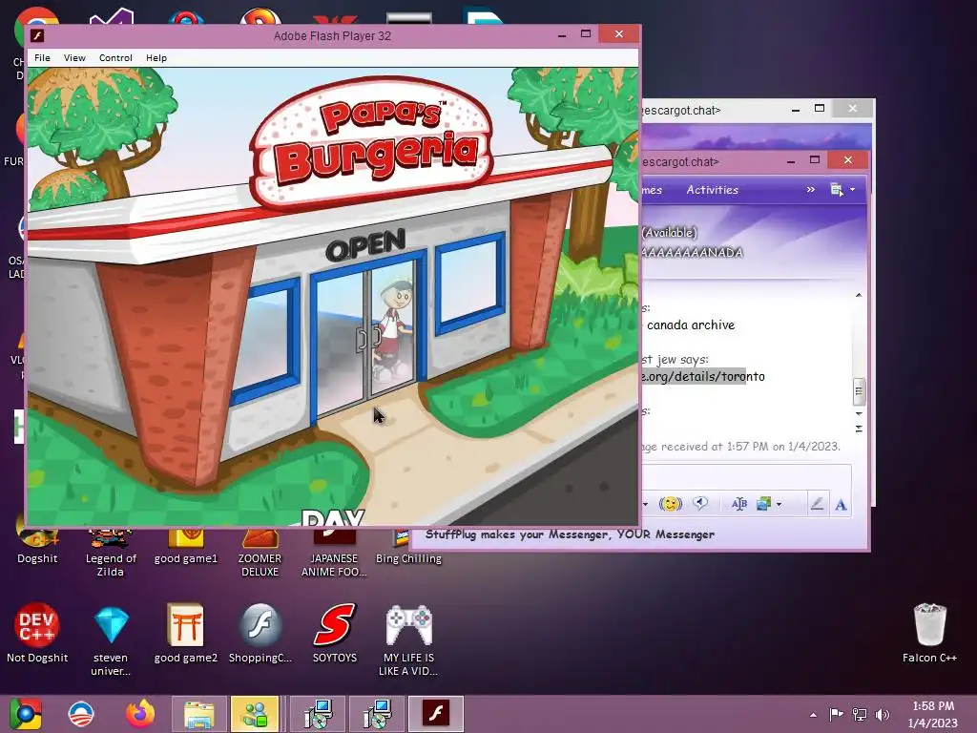Maximize the back escargot.chat window

(820, 109)
